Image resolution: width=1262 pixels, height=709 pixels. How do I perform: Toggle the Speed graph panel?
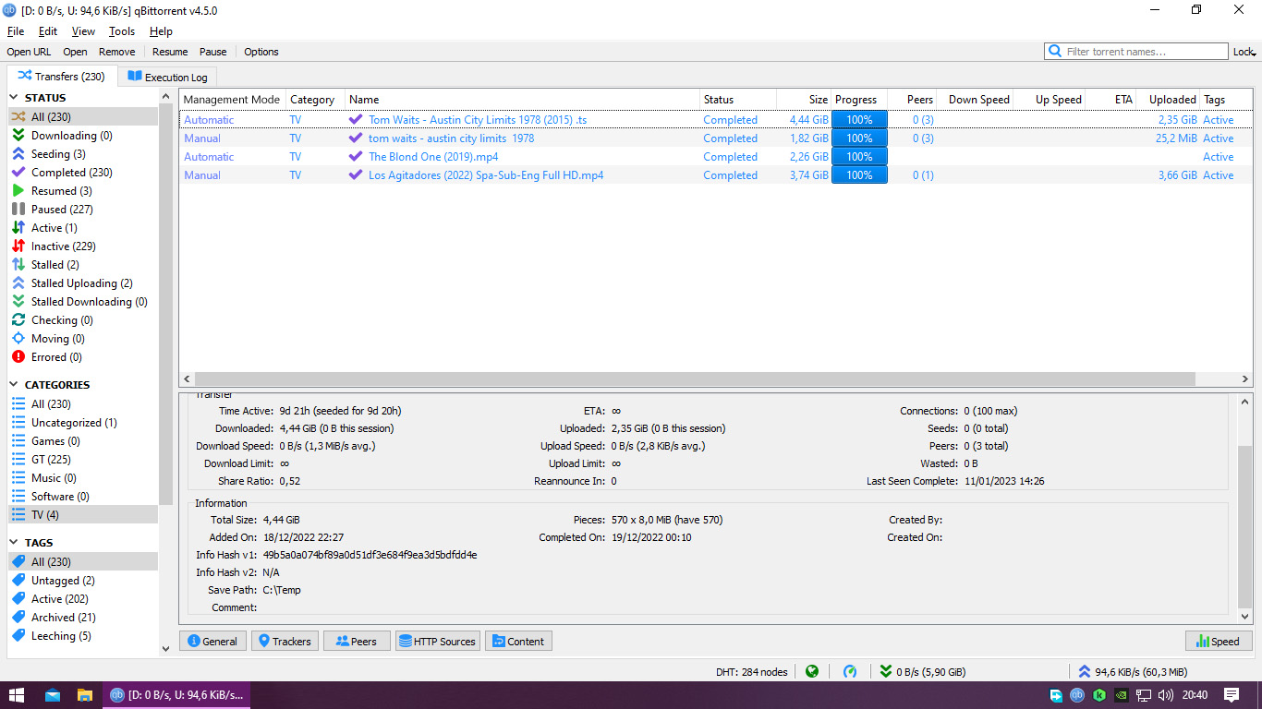1219,640
